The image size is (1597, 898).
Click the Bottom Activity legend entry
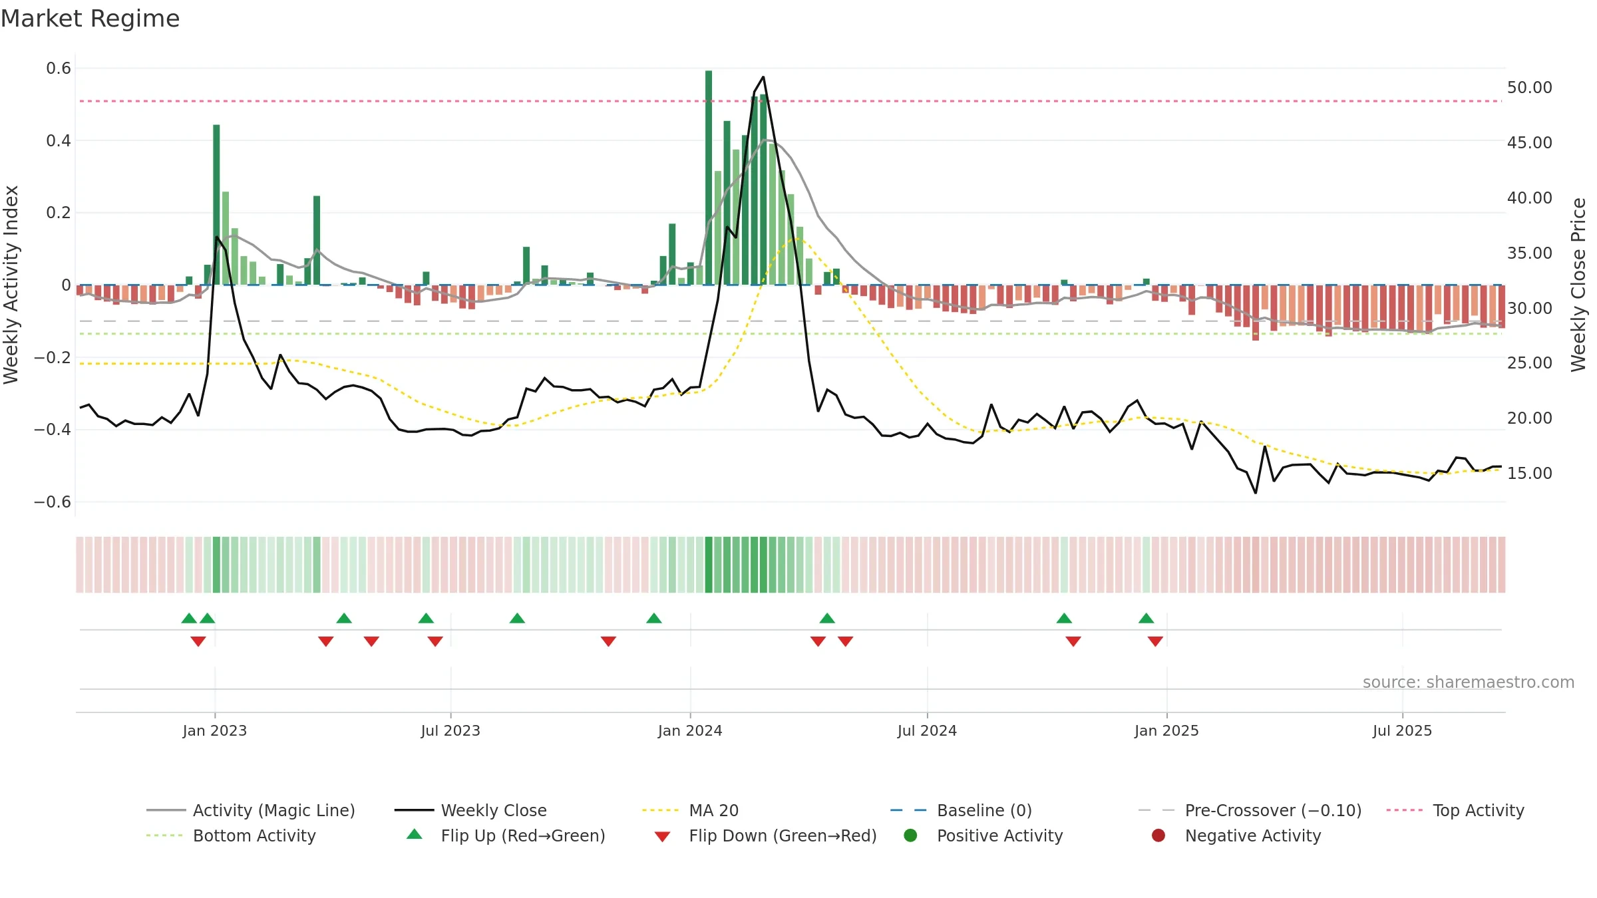[x=231, y=835]
